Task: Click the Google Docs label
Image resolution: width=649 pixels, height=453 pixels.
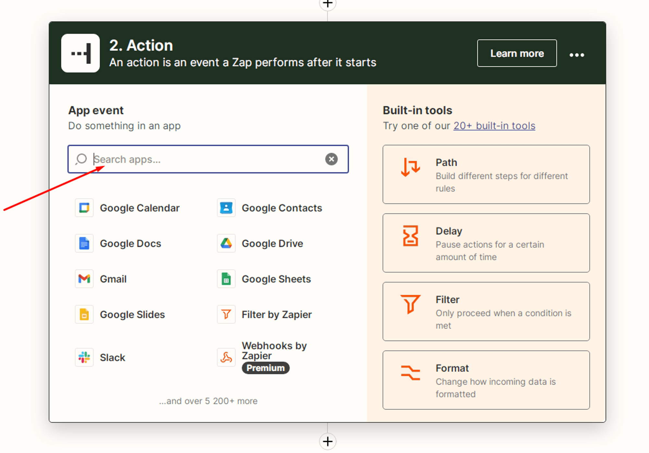Action: (130, 244)
